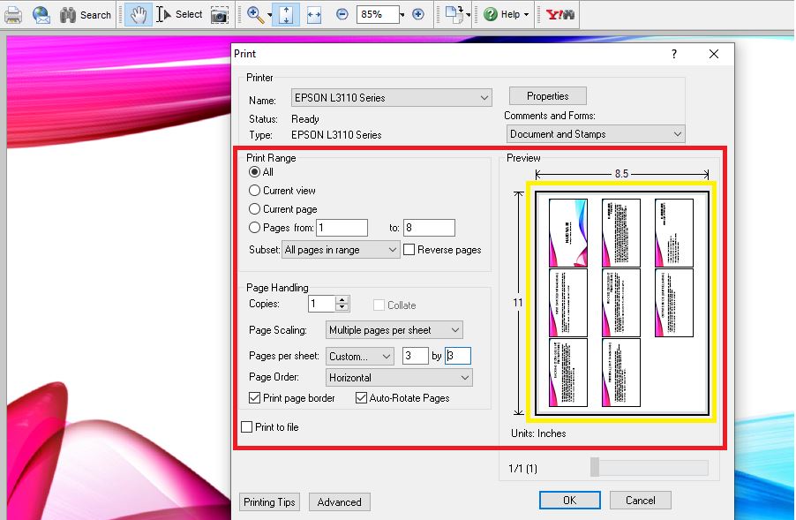Image resolution: width=796 pixels, height=520 pixels.
Task: Select the Zoom In magnifier tool
Action: 255,15
